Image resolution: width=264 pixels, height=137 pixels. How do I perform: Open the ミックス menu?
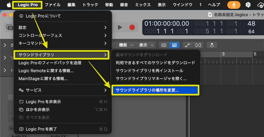click(x=143, y=5)
